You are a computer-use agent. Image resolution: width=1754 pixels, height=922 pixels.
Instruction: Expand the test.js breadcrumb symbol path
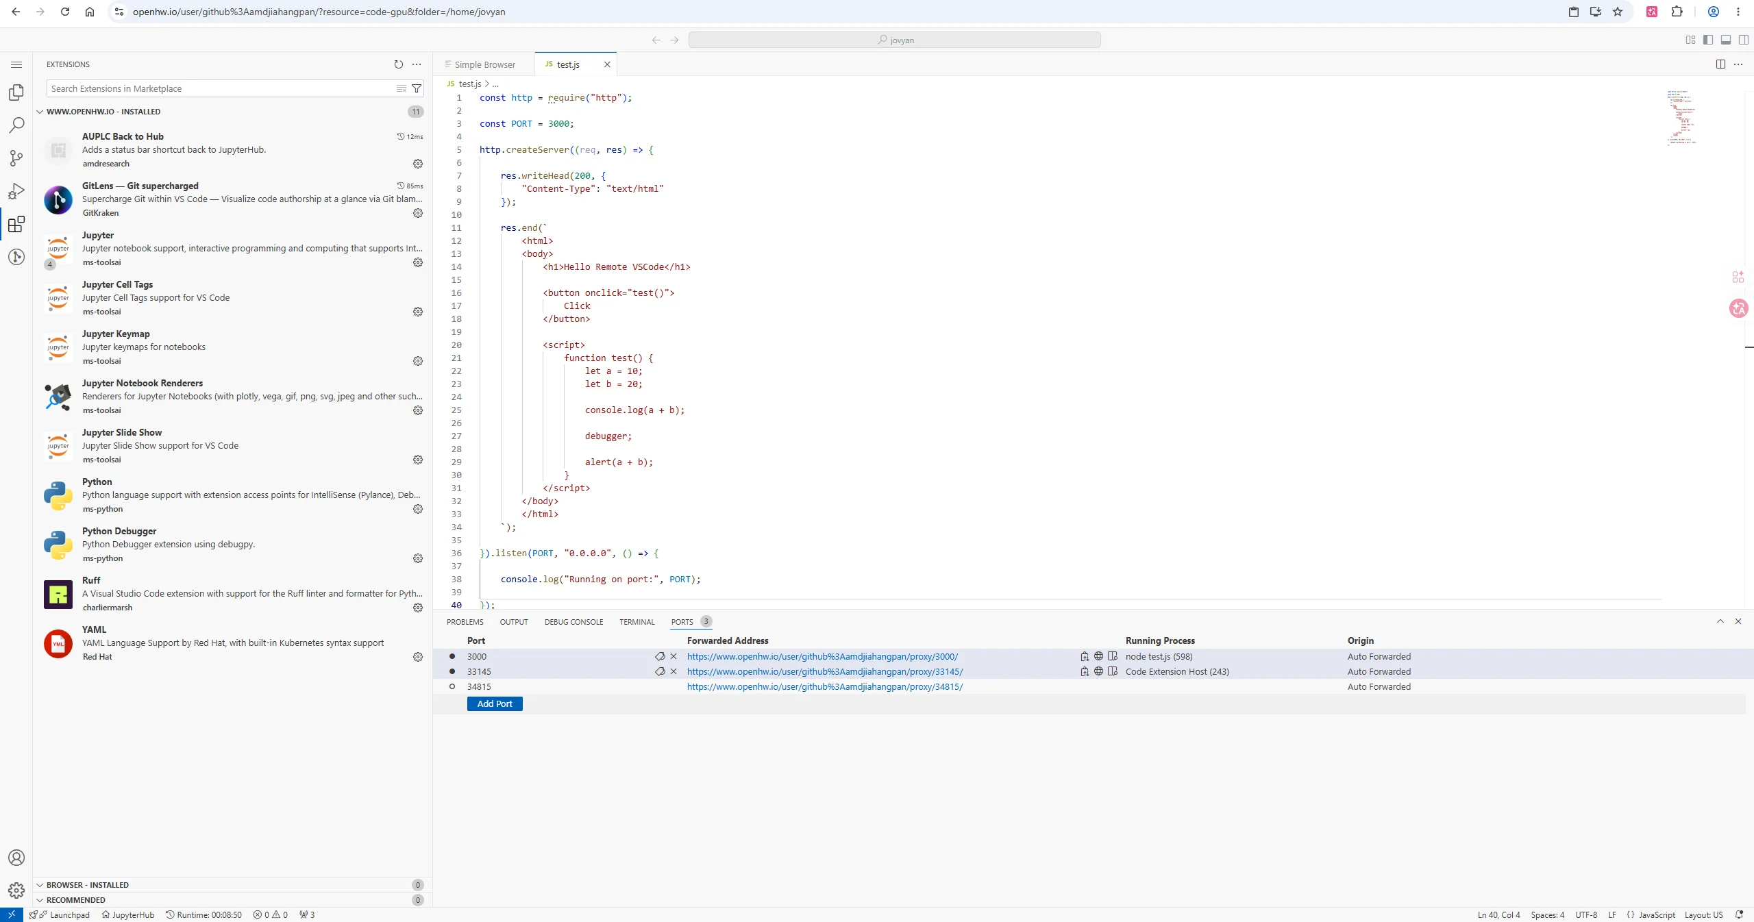pos(495,84)
